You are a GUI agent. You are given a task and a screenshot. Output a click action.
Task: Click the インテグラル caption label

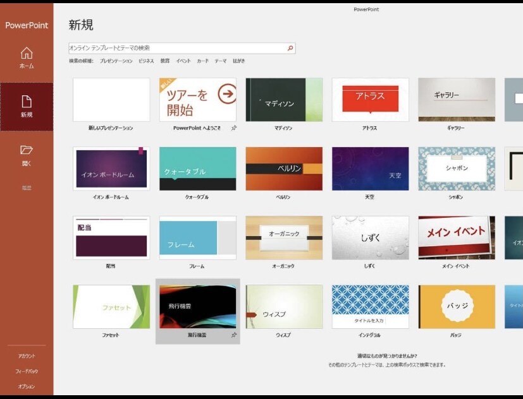(x=369, y=335)
